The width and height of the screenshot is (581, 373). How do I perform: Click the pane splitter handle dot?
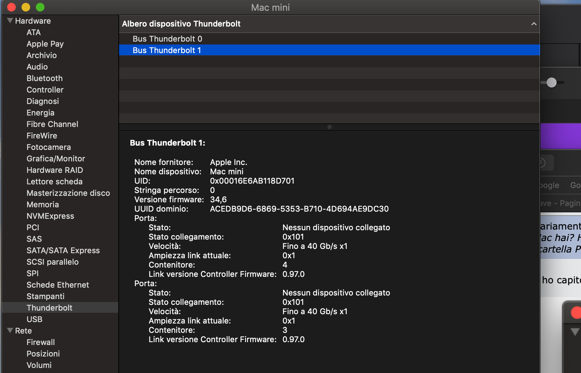[330, 127]
